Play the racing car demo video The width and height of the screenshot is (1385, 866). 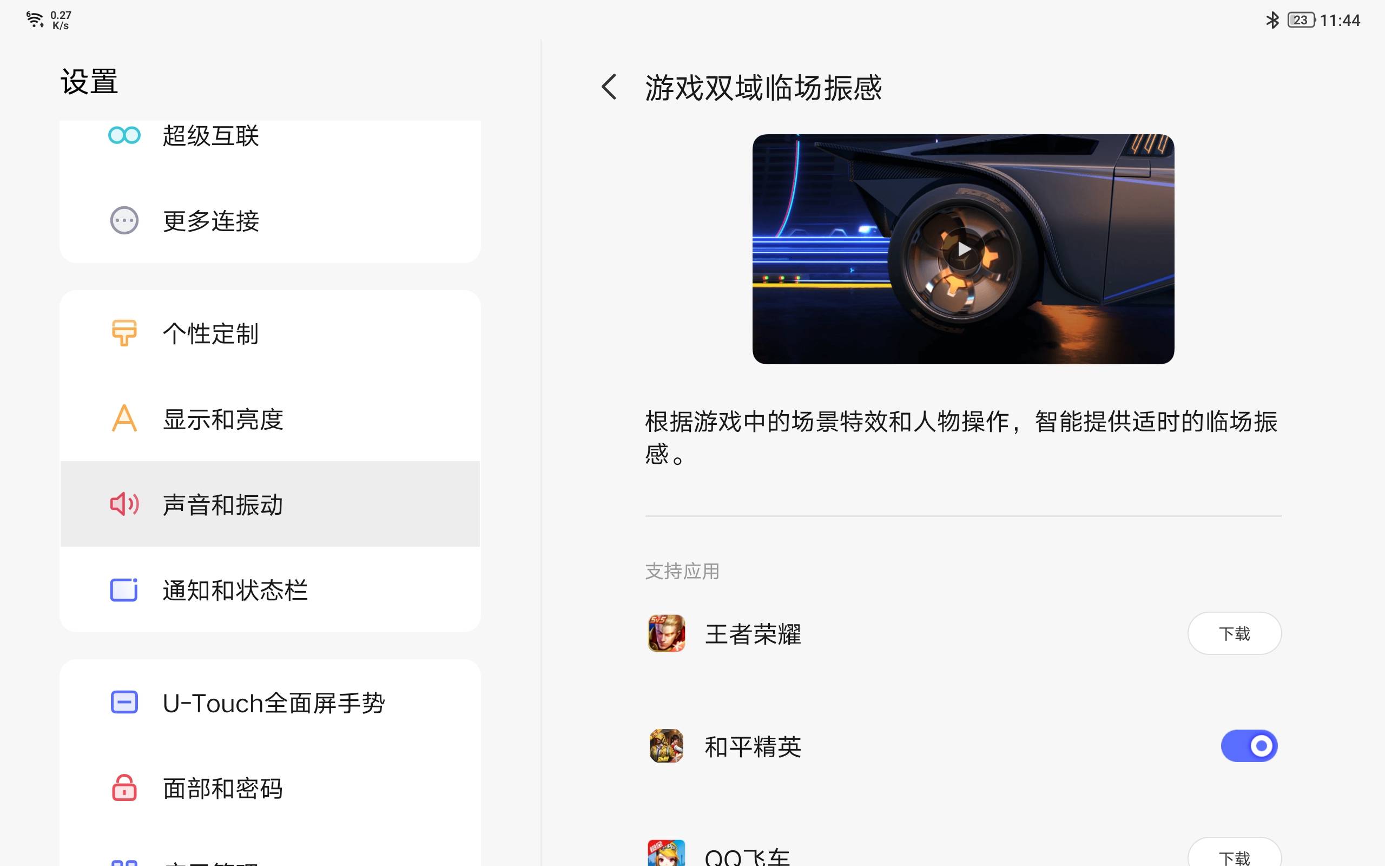tap(963, 249)
